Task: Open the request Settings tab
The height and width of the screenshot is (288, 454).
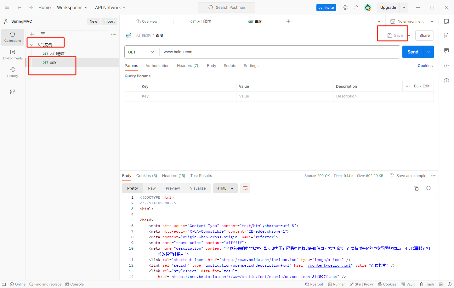Action: coord(251,66)
